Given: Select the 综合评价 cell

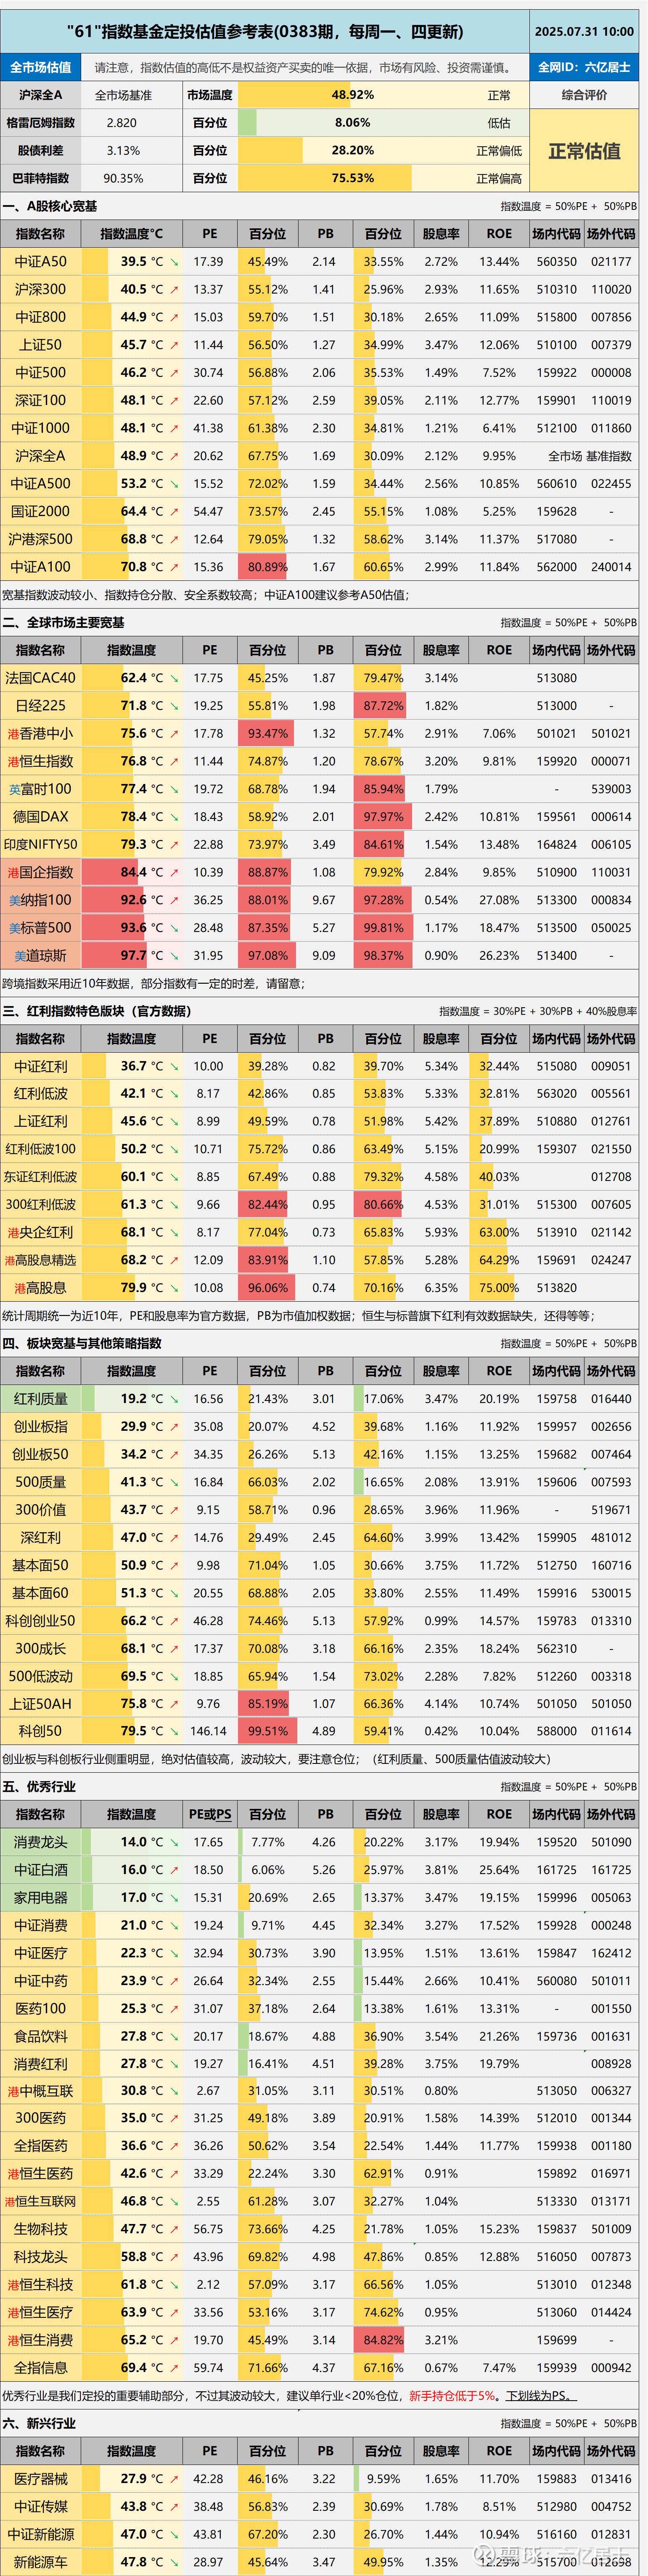Looking at the screenshot, I should click(x=584, y=95).
